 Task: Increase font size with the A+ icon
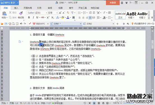pos(60,13)
